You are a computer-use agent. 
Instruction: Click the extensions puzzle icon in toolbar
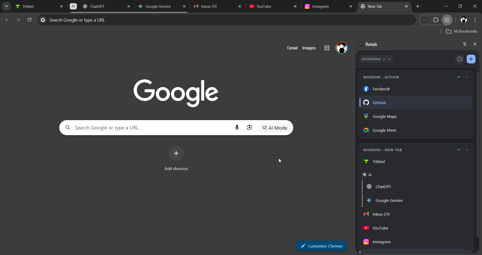point(436,20)
